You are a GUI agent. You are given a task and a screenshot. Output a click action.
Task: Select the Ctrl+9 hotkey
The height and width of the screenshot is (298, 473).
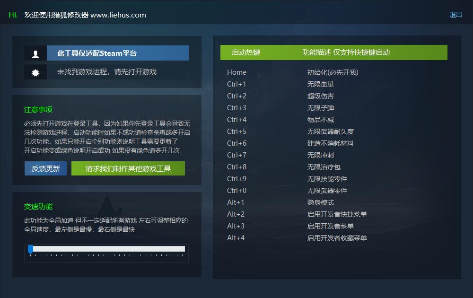[x=236, y=179]
